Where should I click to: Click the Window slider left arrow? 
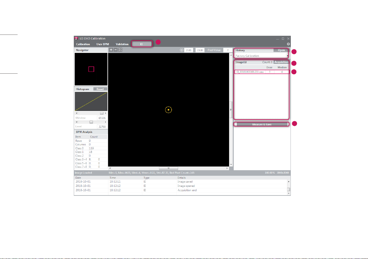tap(77, 113)
